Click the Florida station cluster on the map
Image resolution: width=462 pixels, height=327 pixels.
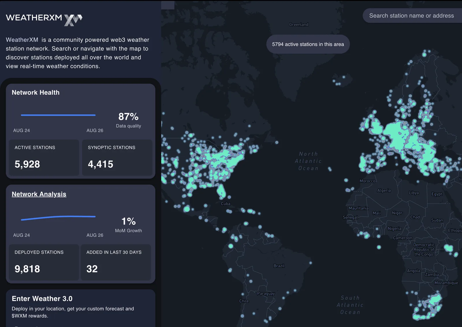[x=221, y=191]
